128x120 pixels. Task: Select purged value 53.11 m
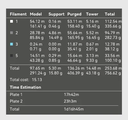pyautogui.click(x=75, y=22)
